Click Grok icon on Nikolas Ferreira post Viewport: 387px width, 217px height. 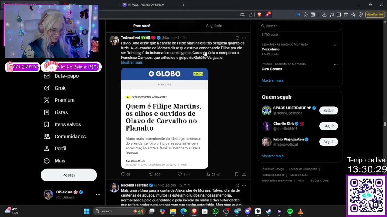click(x=237, y=185)
